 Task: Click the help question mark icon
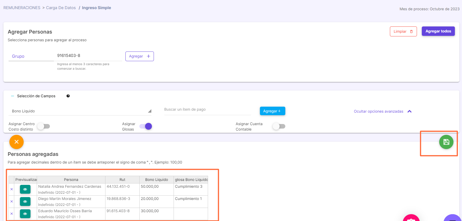(x=68, y=96)
